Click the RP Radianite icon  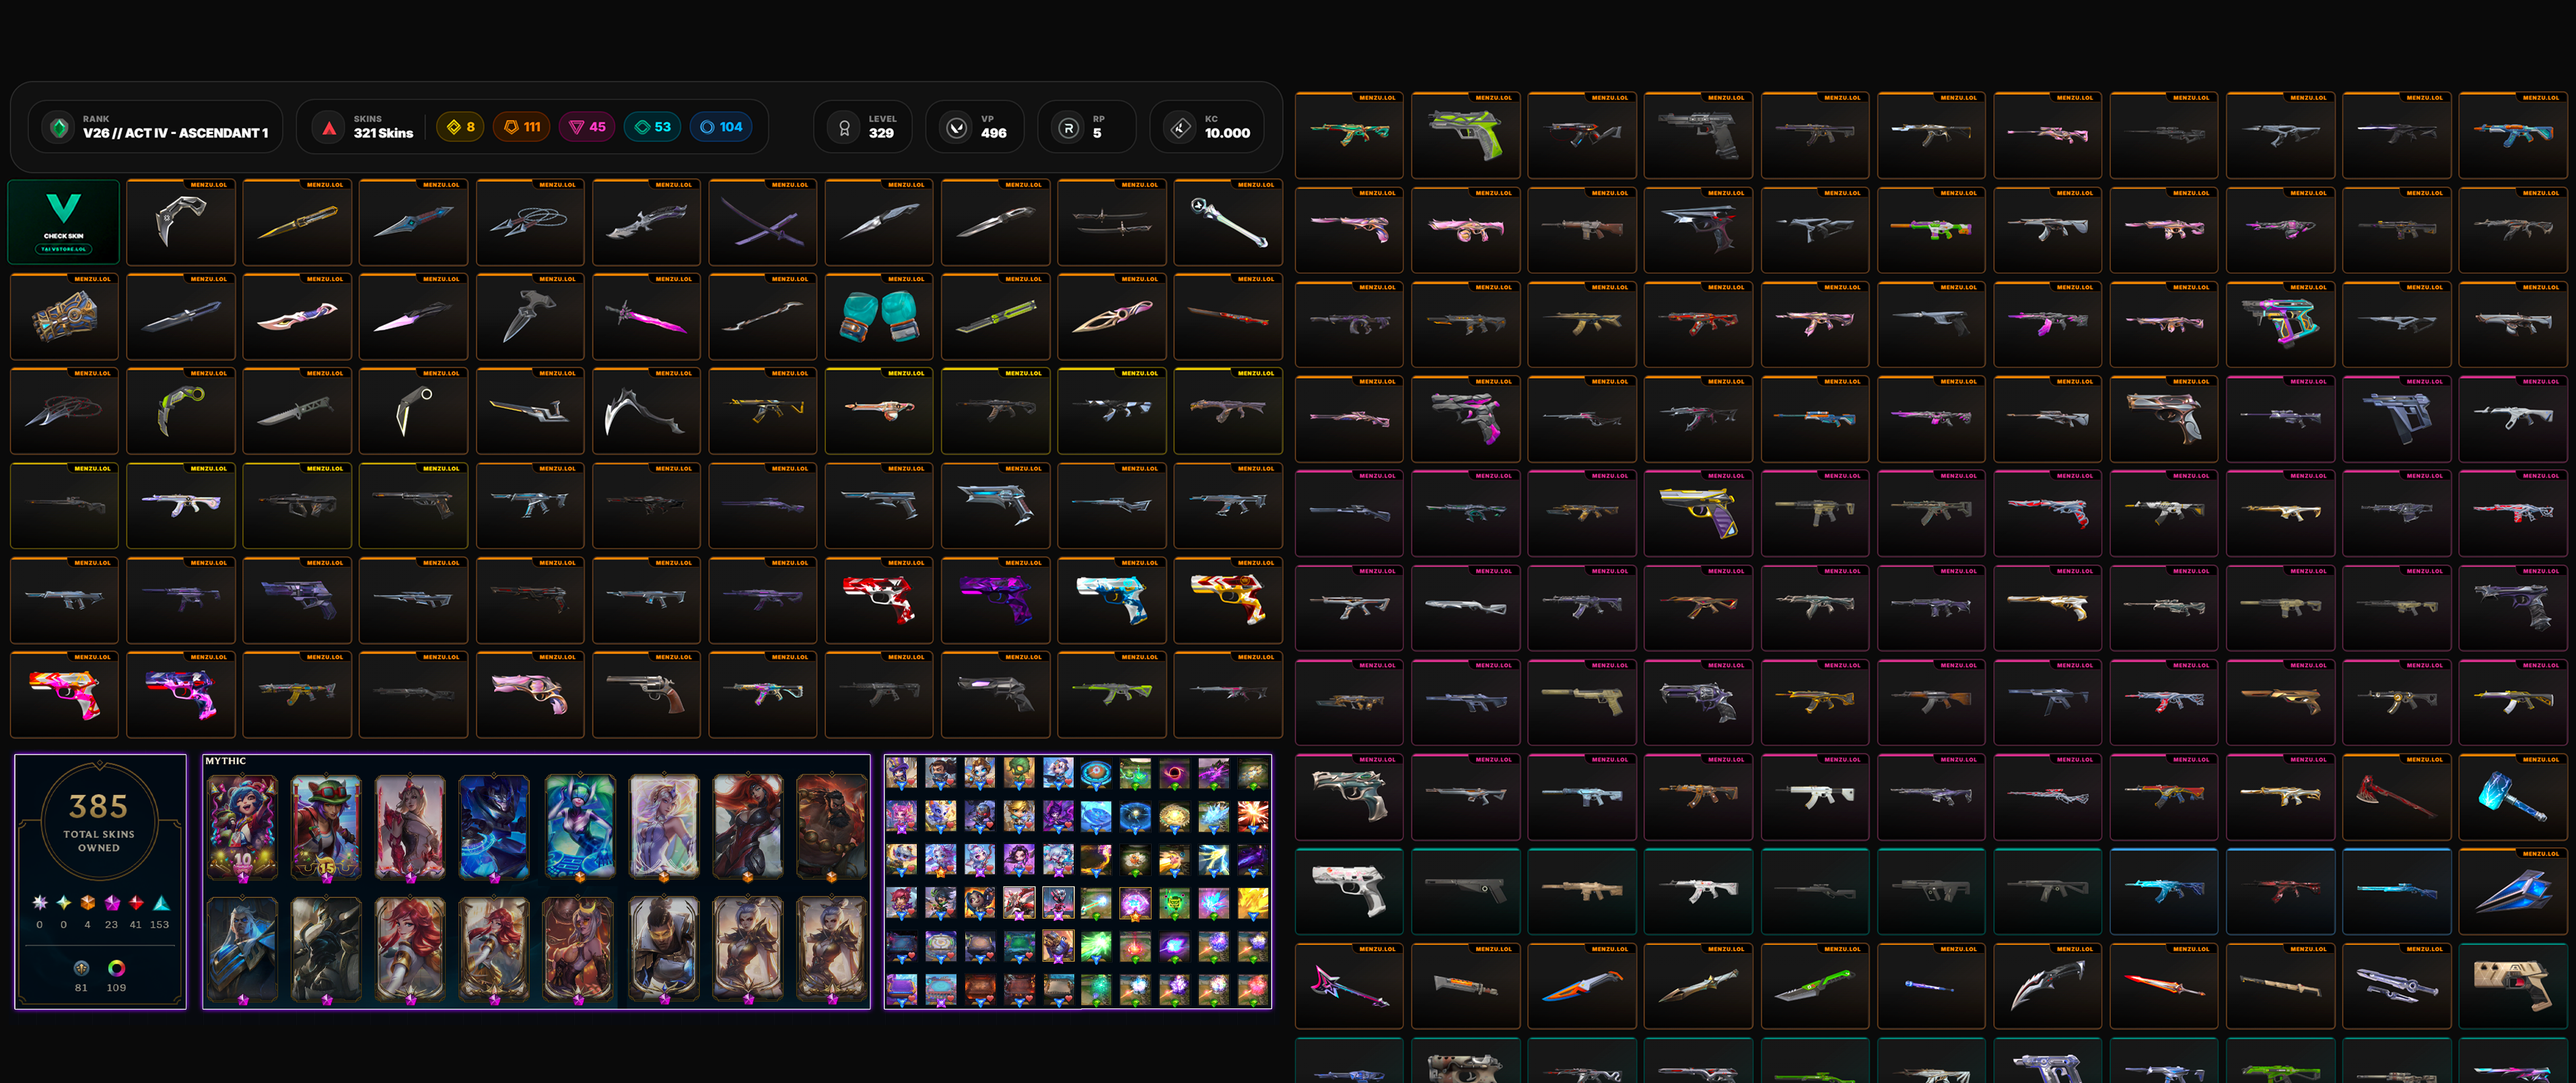pos(1068,128)
